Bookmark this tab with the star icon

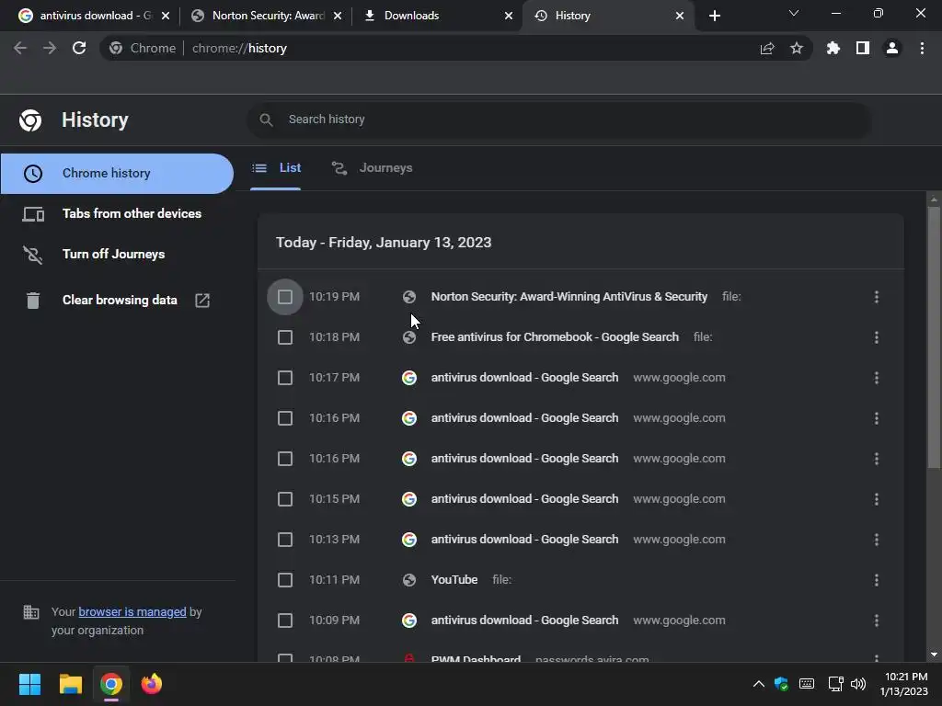797,48
